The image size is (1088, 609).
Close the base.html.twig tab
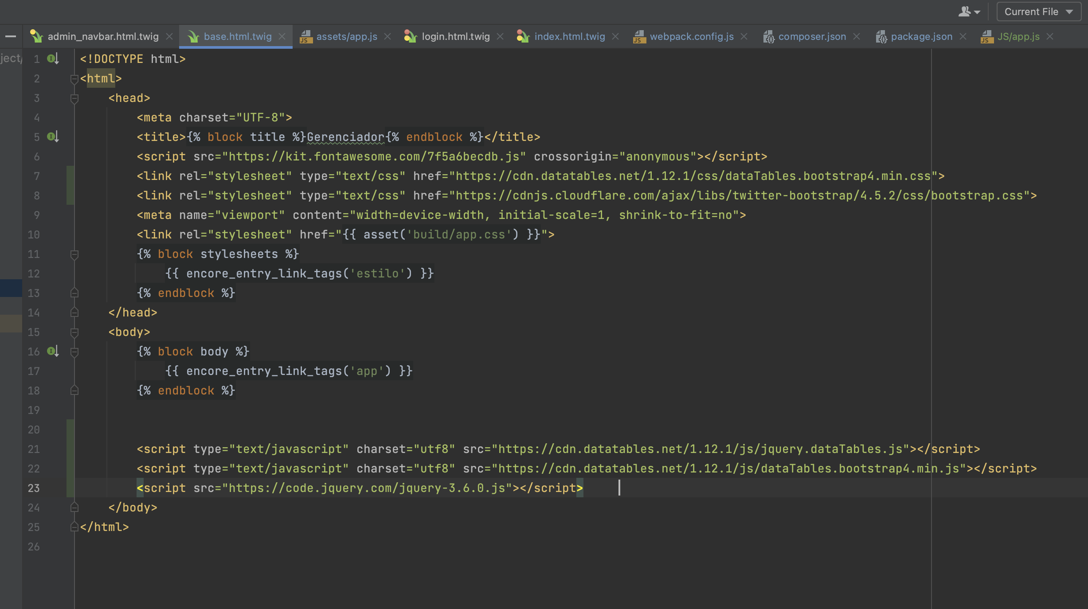(x=282, y=36)
